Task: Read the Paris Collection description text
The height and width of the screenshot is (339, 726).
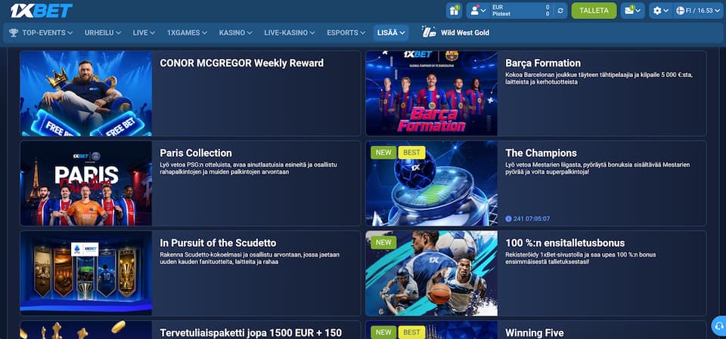Action: [x=248, y=168]
